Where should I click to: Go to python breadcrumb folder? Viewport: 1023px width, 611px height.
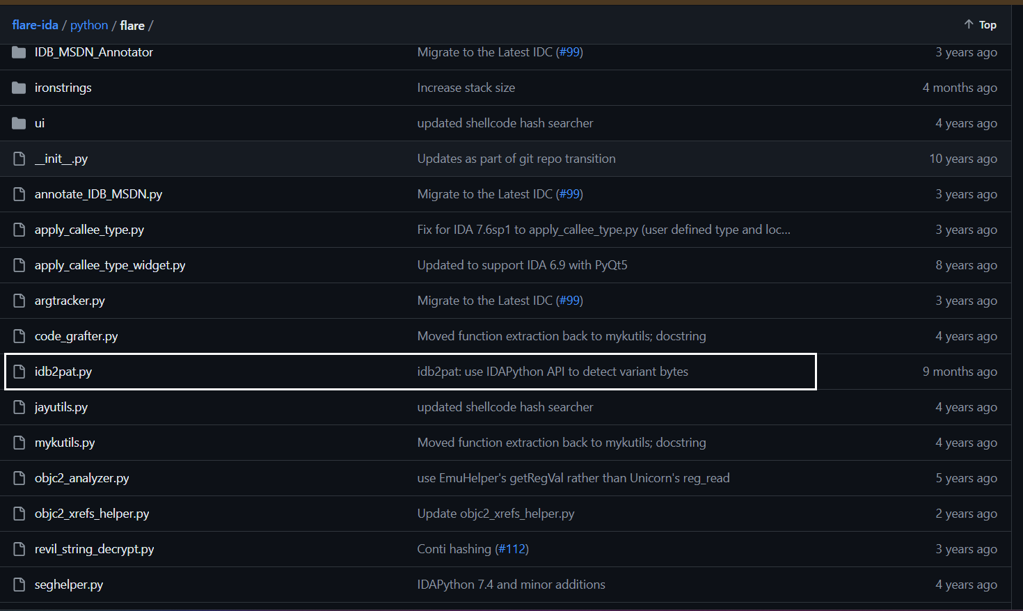pyautogui.click(x=89, y=25)
